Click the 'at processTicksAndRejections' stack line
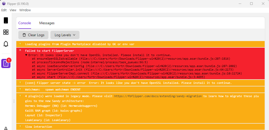The image size is (269, 130). click(90, 62)
